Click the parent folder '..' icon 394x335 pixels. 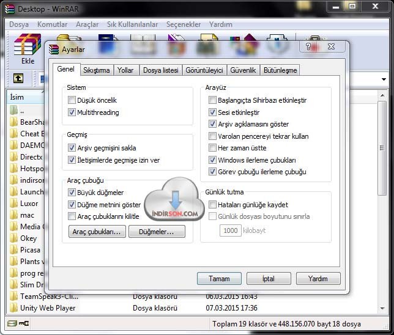(x=13, y=110)
